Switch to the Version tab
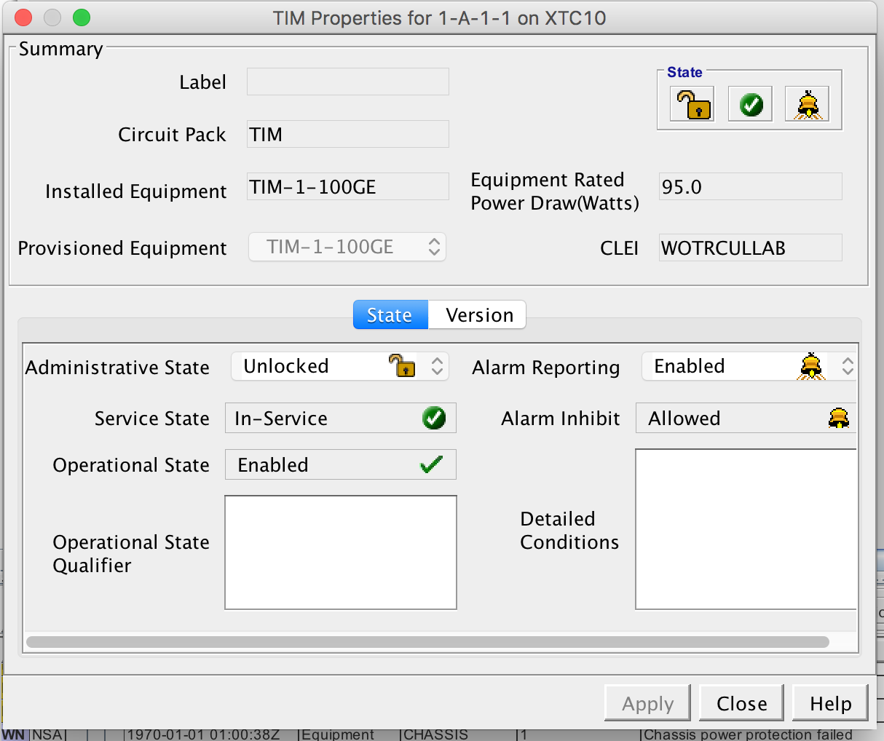Screen dimensions: 884x741 pos(477,314)
